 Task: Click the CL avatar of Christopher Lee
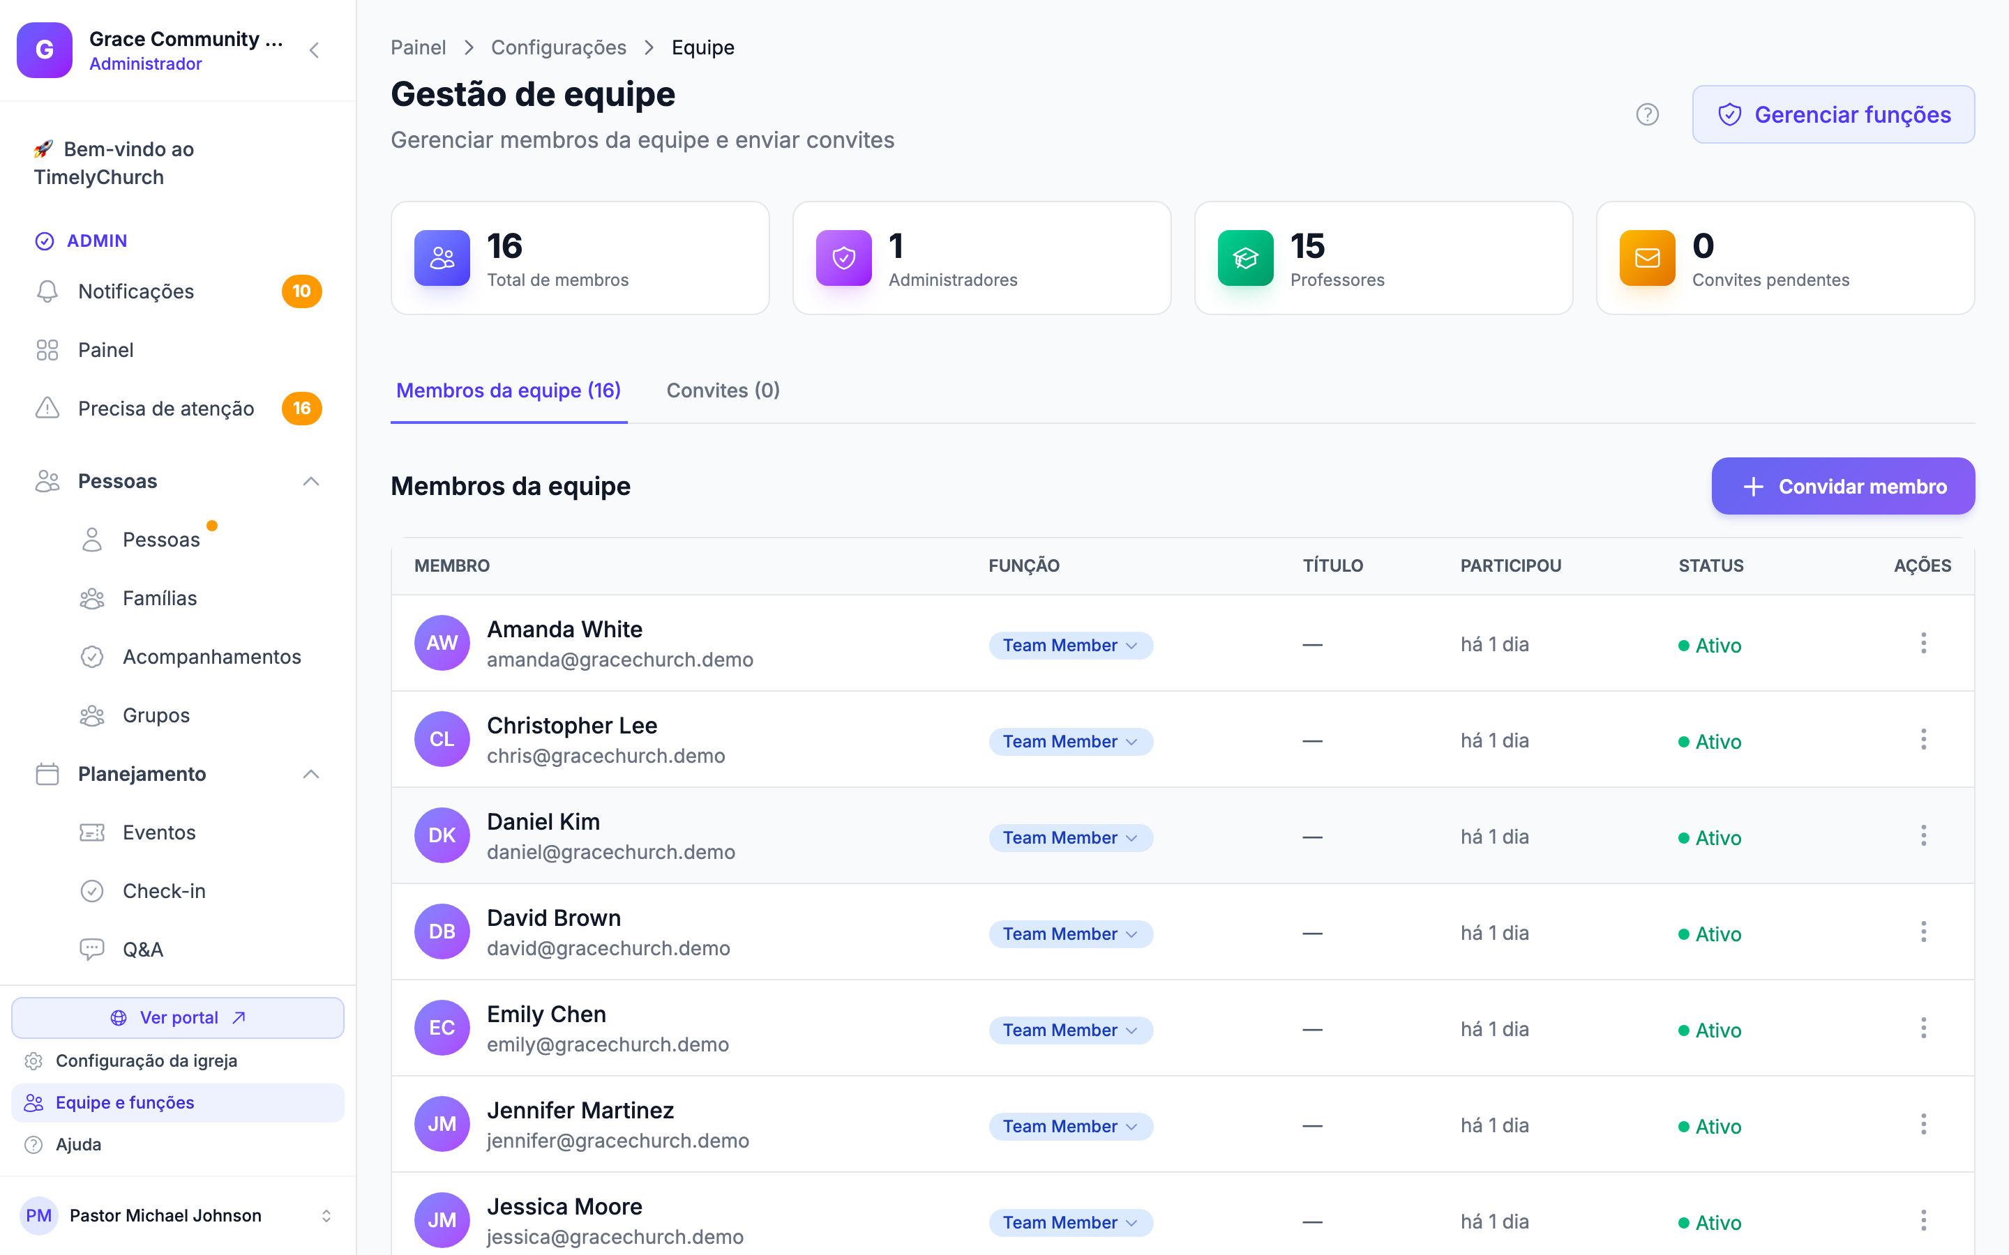coord(442,740)
